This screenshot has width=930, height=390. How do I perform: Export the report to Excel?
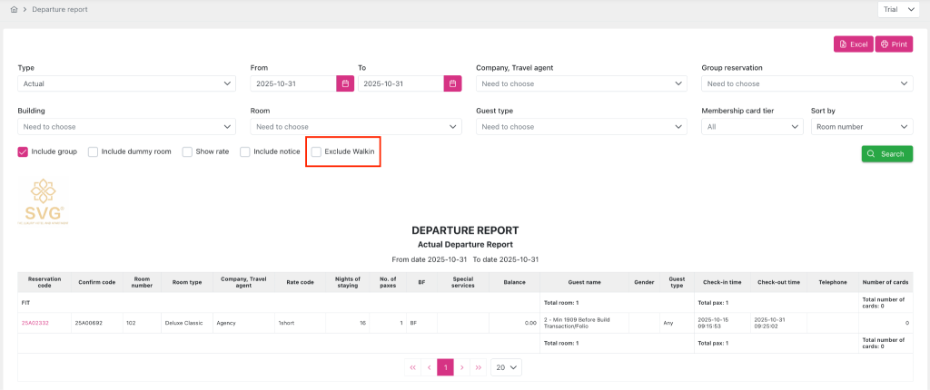click(x=853, y=44)
